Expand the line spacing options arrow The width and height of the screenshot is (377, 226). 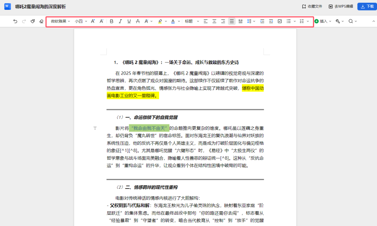point(254,21)
